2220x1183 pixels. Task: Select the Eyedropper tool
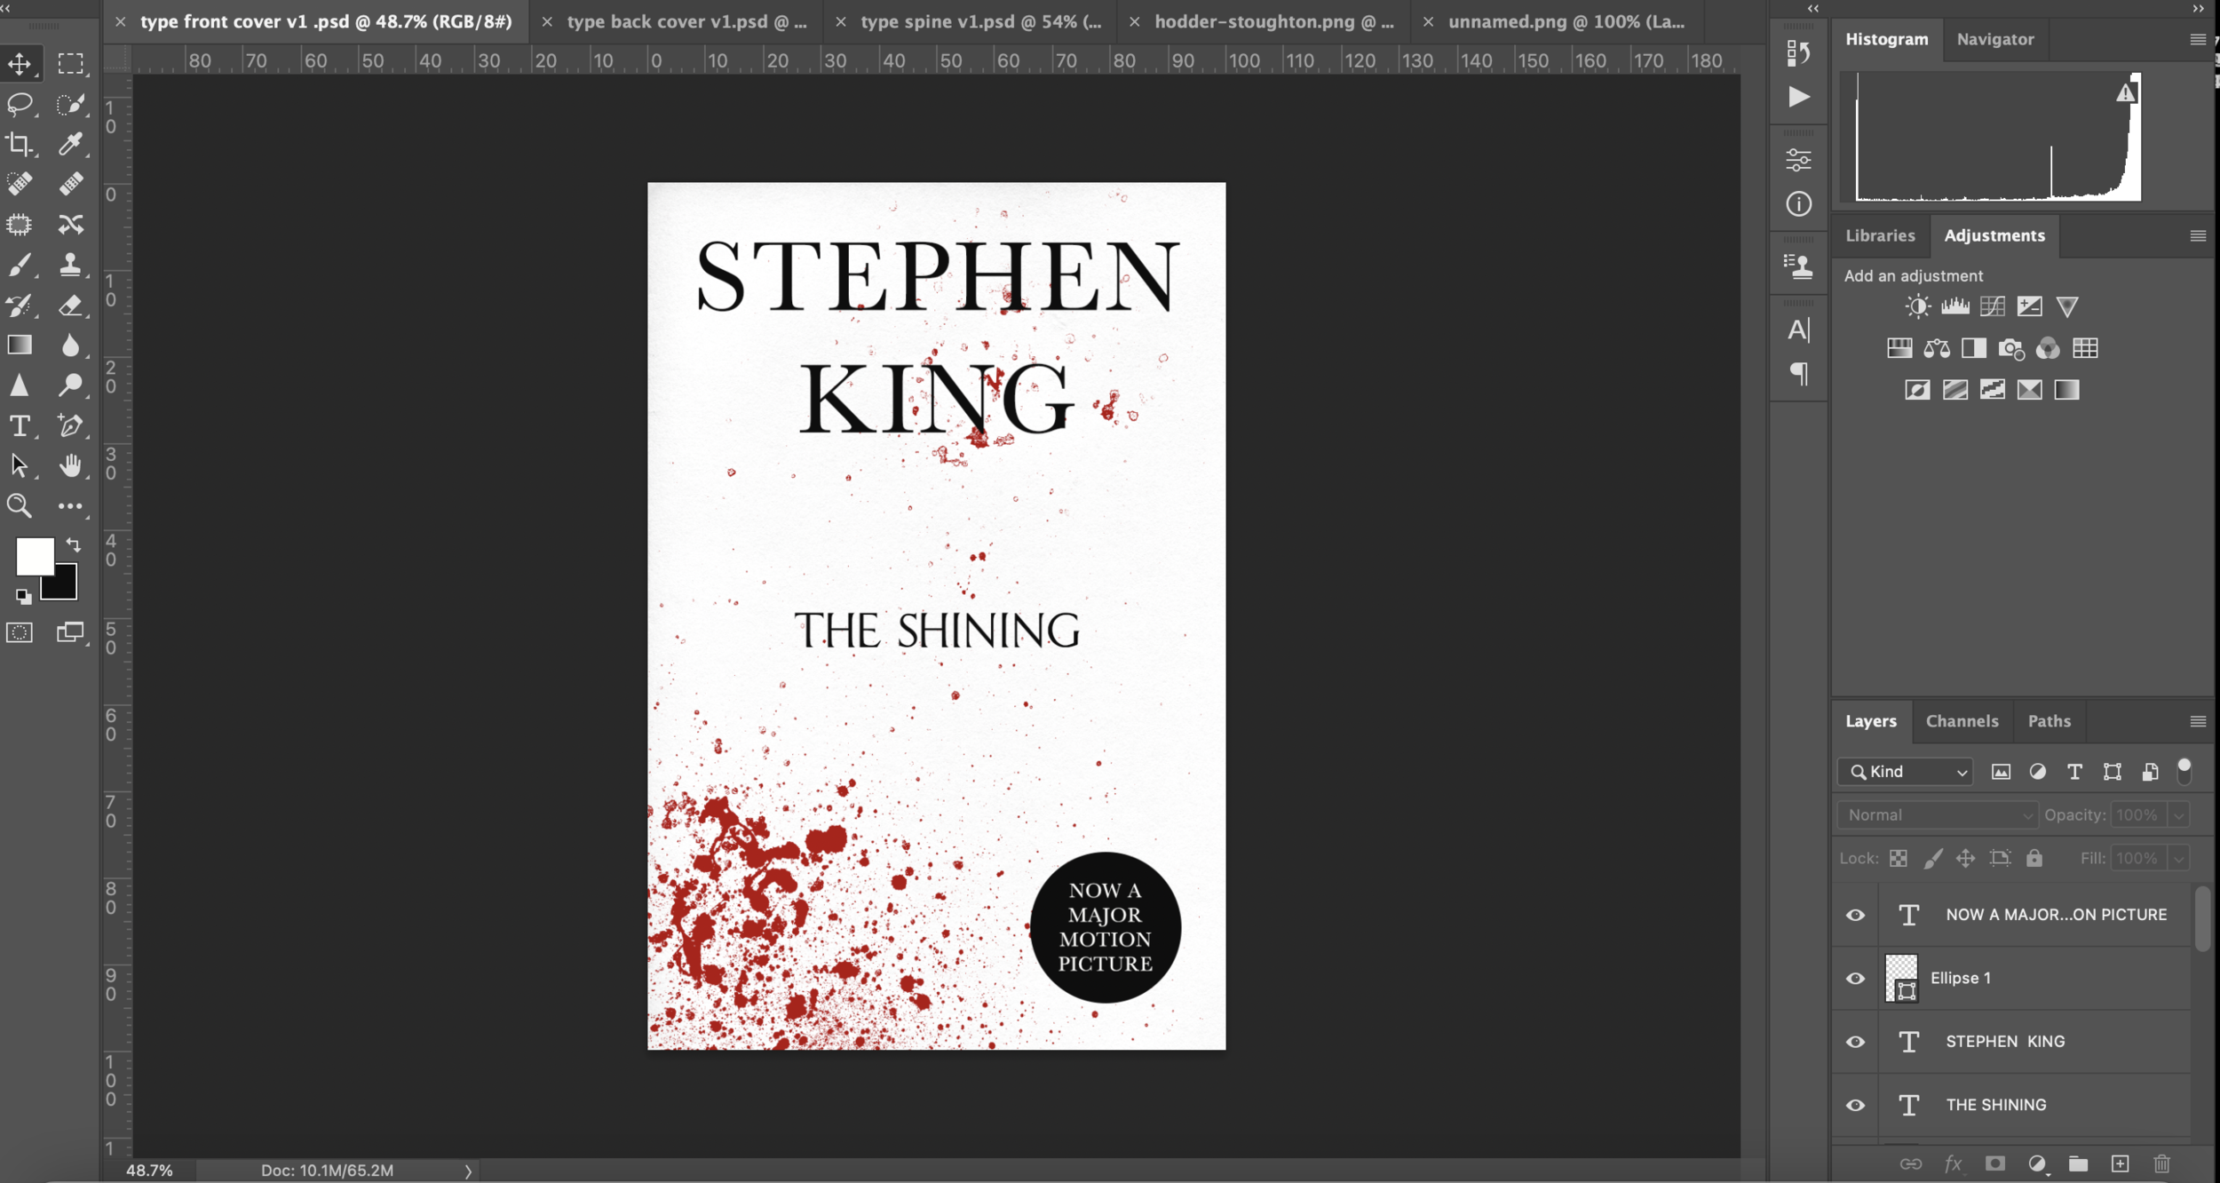(x=71, y=144)
